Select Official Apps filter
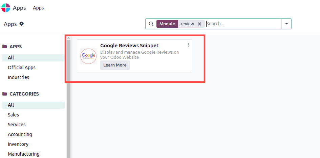 coord(22,68)
